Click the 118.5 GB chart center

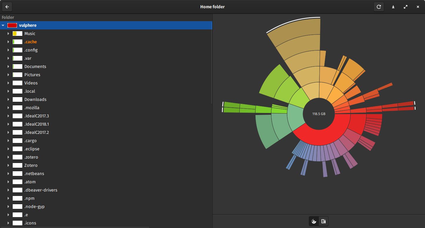(x=319, y=114)
